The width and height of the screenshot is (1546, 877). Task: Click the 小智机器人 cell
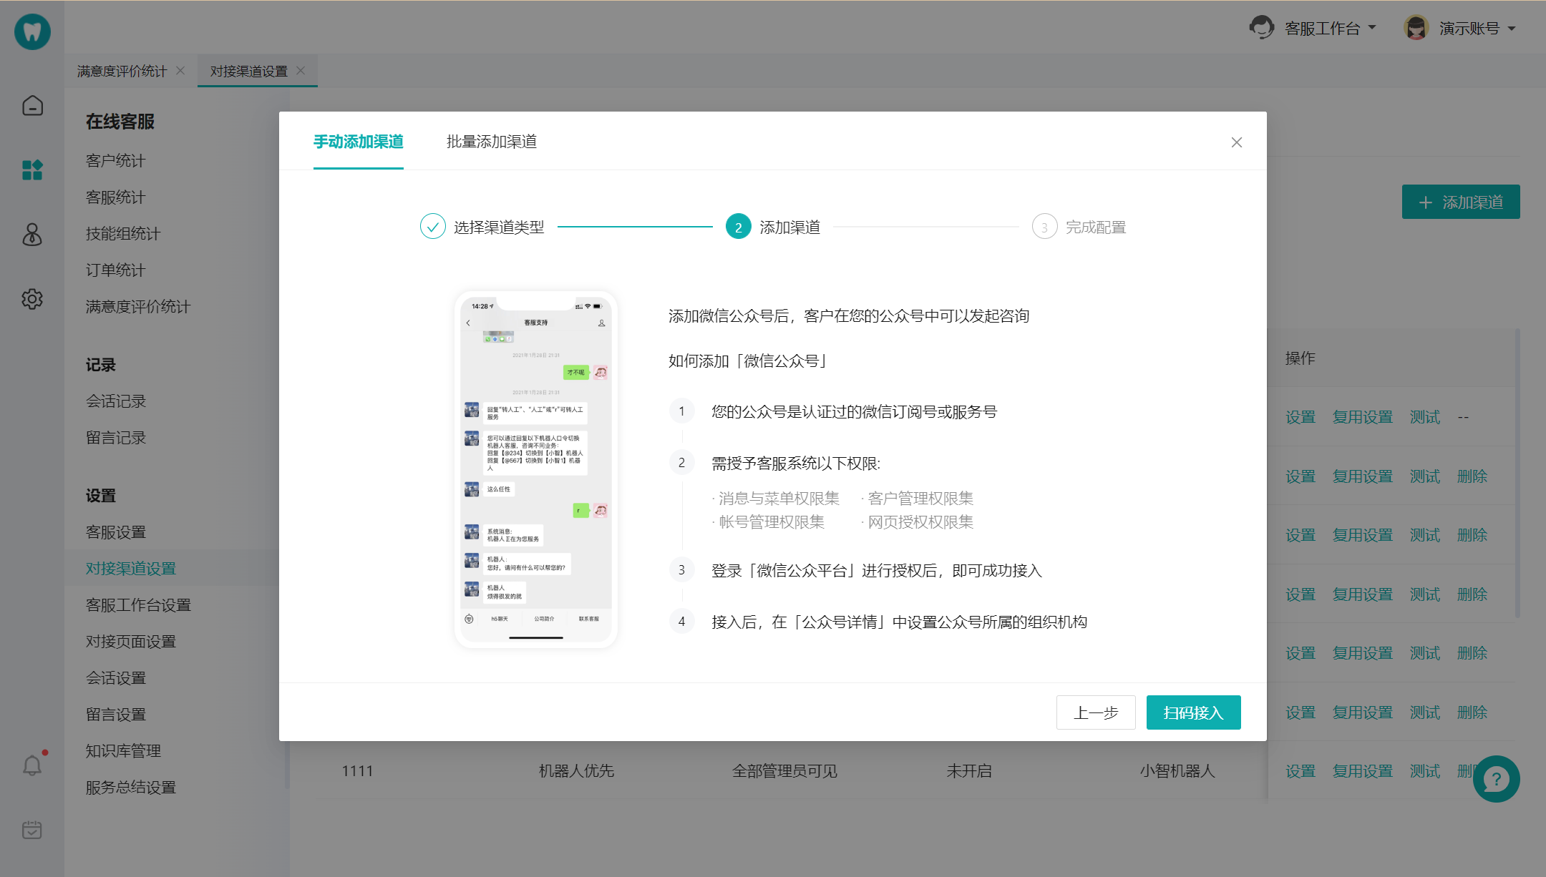(x=1177, y=771)
